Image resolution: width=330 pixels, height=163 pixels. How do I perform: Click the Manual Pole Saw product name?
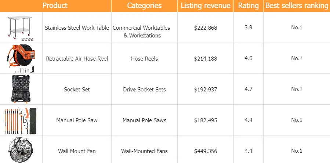pyautogui.click(x=77, y=120)
